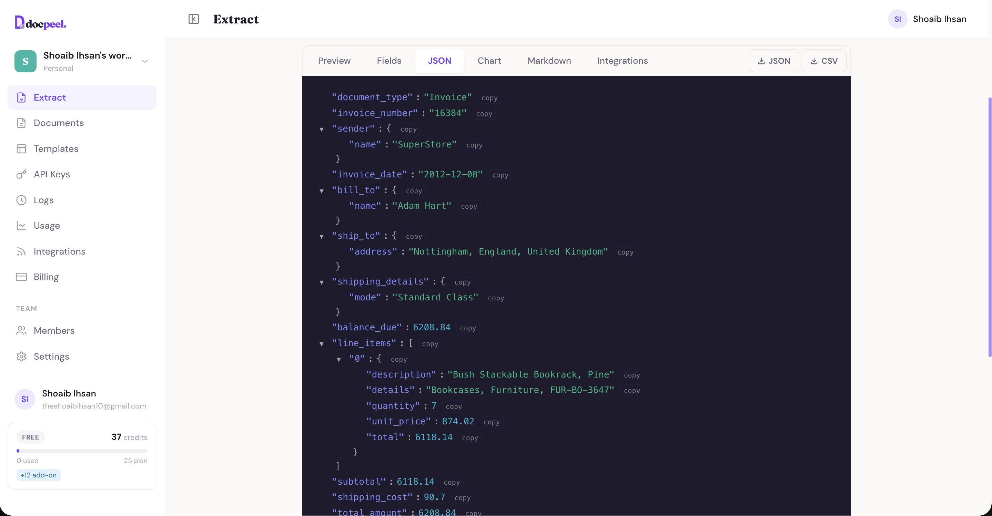Click the page vertical scrollbar
992x516 pixels.
point(990,227)
